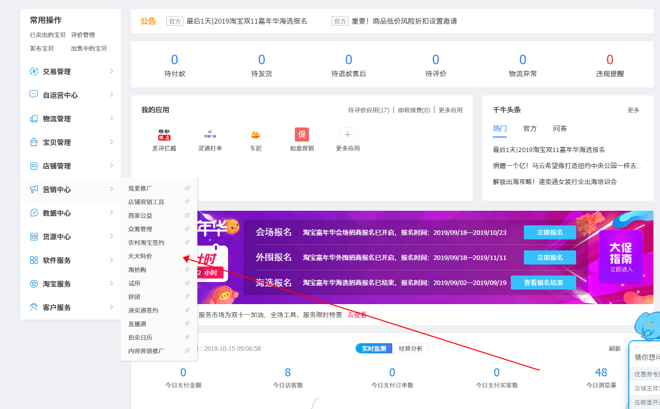Click 立即报名 for 会场报名

549,232
